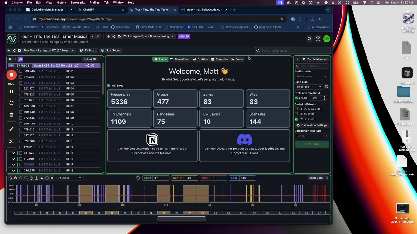Collapse the 27 FREQS group
This screenshot has height=234, width=417.
click(11, 66)
